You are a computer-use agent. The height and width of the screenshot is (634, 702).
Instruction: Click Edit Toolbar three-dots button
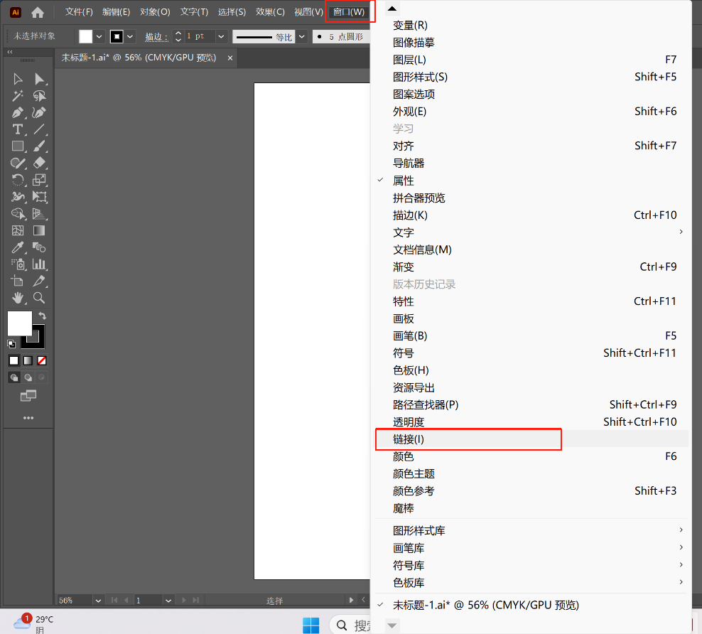tap(28, 418)
